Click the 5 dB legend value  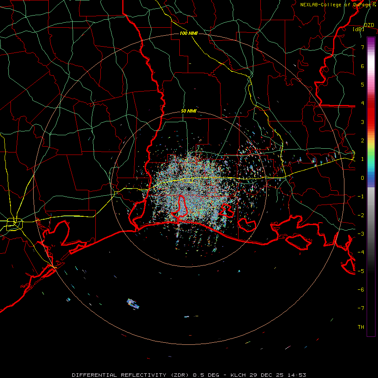tap(362, 84)
